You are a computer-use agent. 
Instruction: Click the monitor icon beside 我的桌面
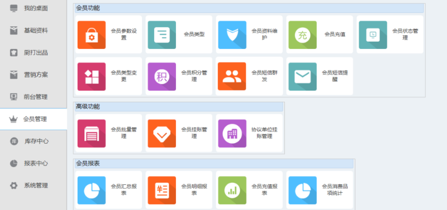(13, 8)
